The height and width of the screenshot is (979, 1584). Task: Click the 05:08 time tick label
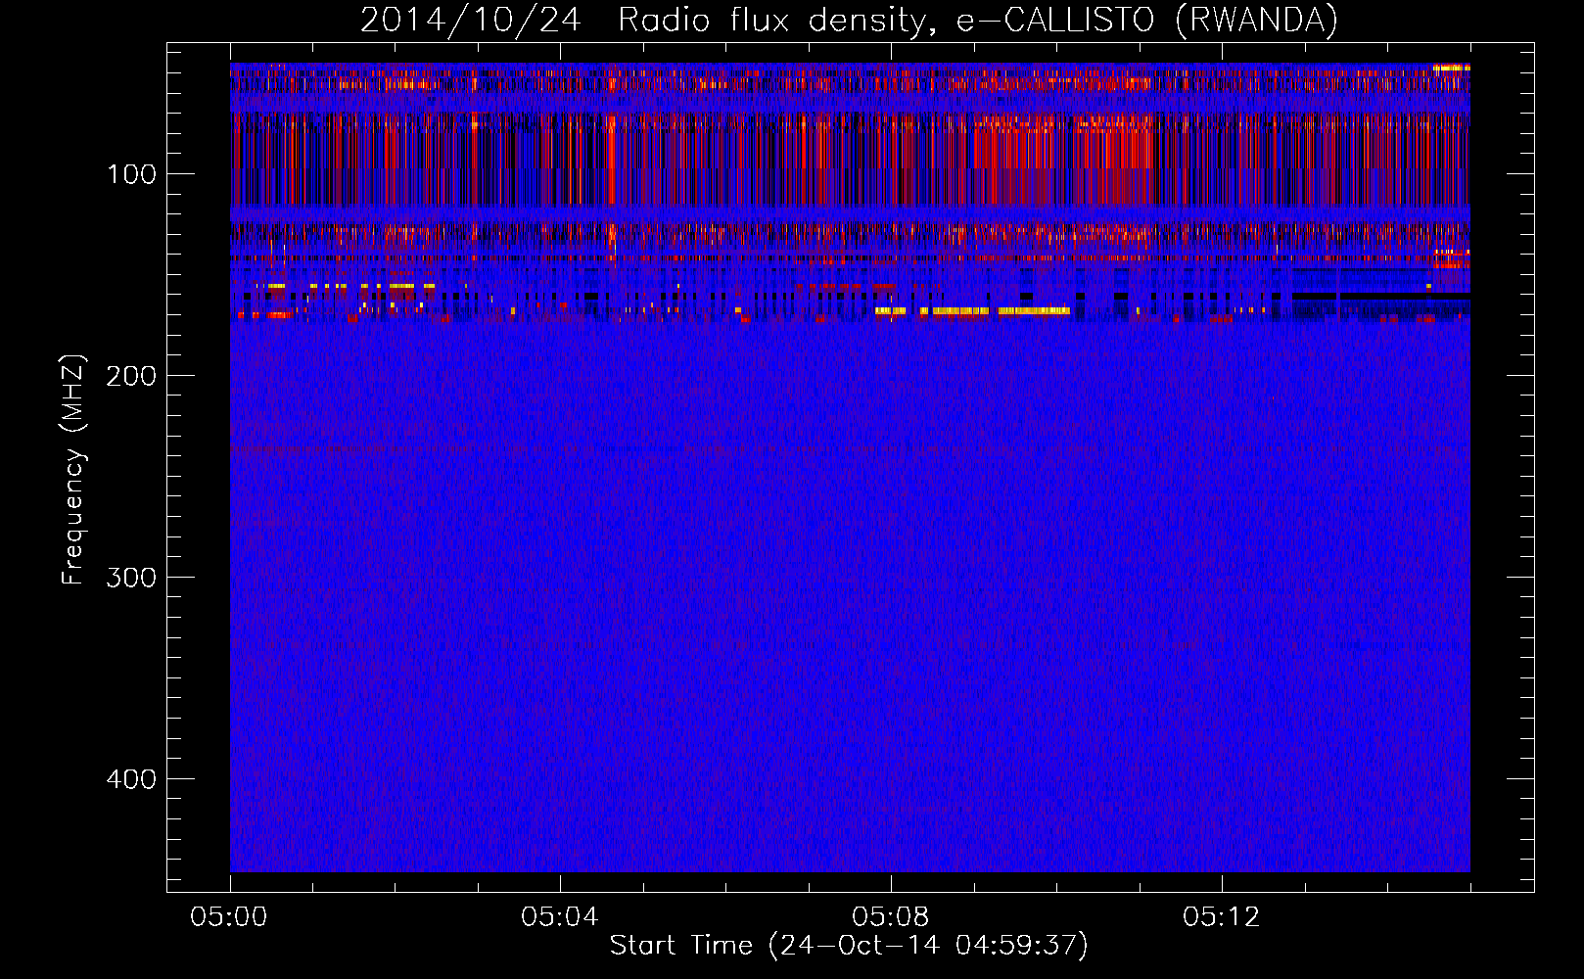pos(891,917)
